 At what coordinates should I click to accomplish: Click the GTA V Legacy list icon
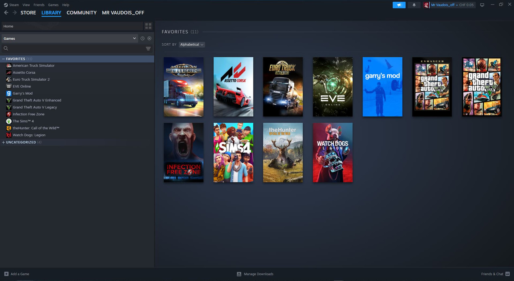9,107
